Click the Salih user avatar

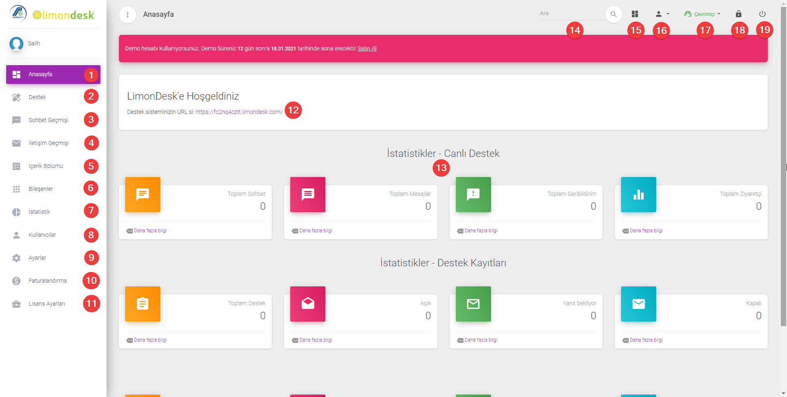coord(16,44)
